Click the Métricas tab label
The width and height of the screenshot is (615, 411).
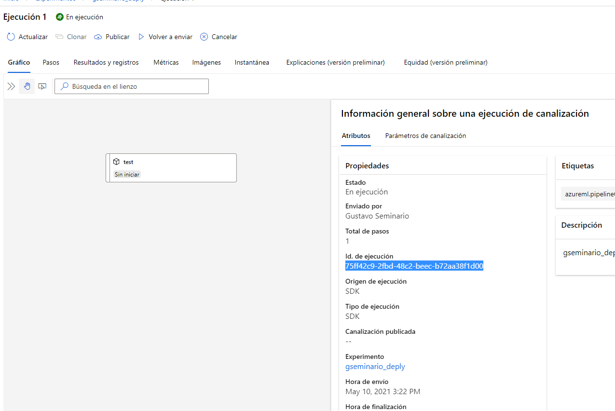[x=165, y=62]
